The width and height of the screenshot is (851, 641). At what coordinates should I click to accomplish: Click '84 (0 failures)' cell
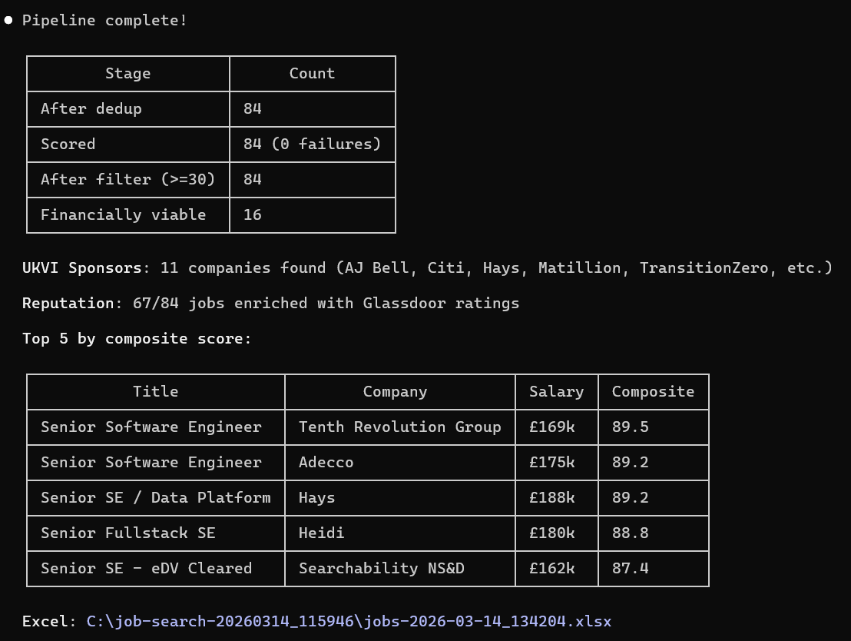(312, 144)
